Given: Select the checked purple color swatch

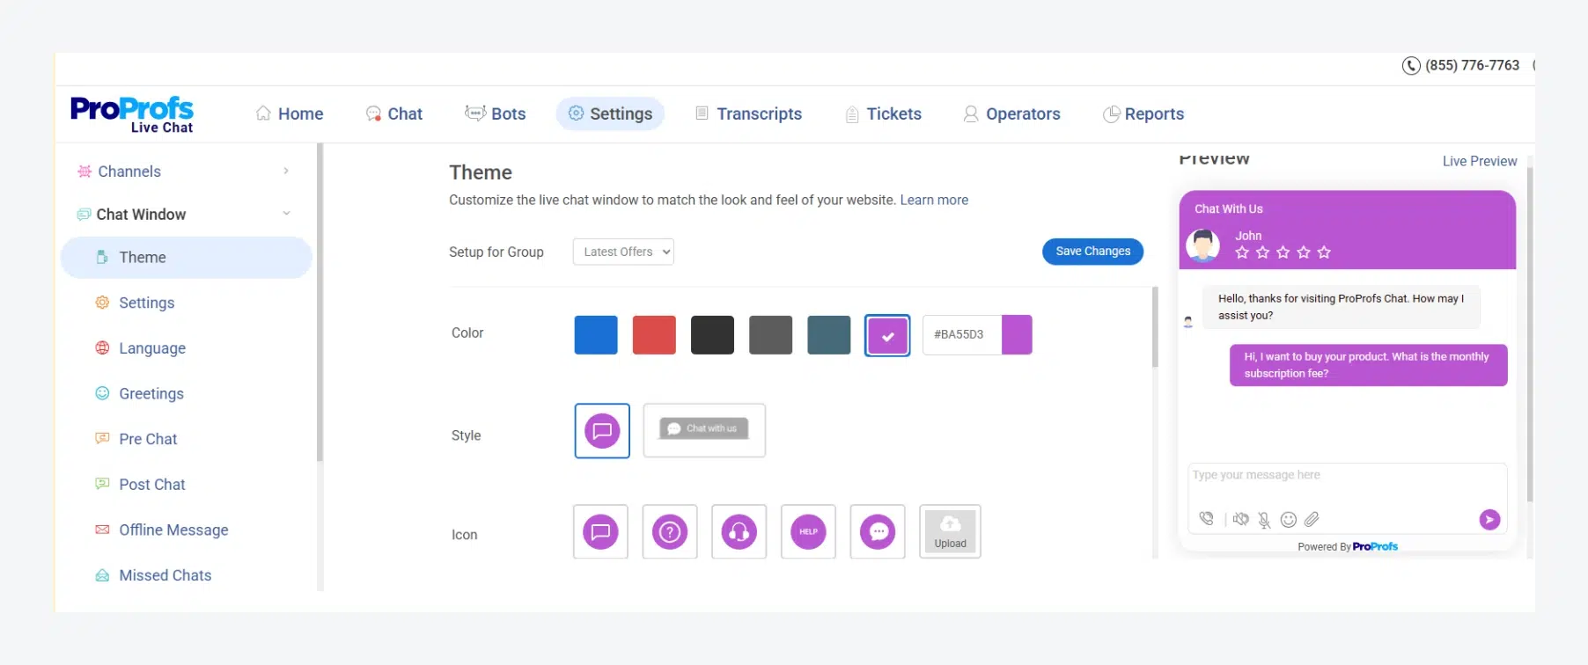Looking at the screenshot, I should point(887,335).
